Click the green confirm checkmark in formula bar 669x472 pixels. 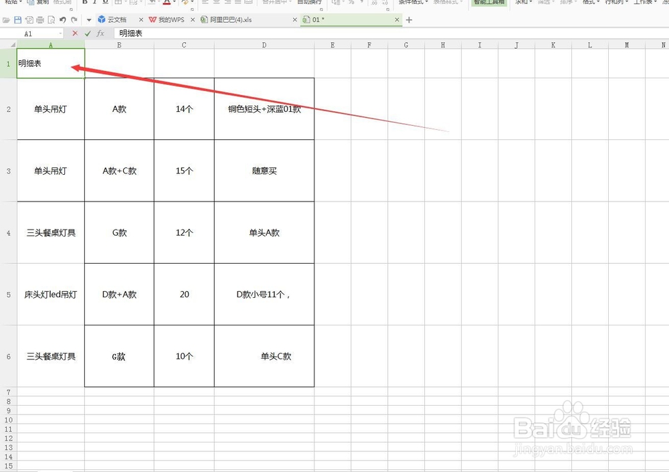pyautogui.click(x=87, y=33)
